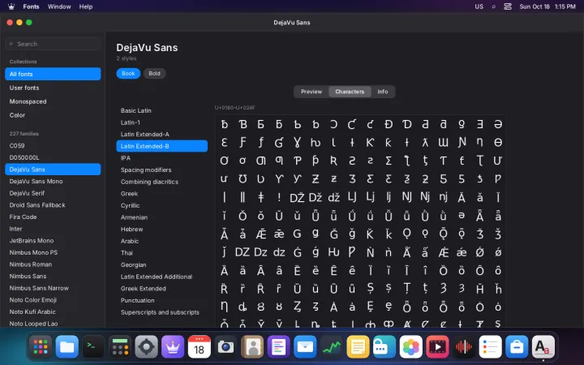
Task: Open the Camera app in dock
Action: (225, 347)
